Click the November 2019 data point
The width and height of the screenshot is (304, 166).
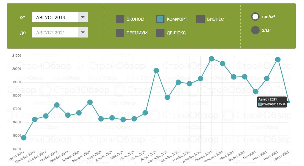pyautogui.click(x=57, y=105)
